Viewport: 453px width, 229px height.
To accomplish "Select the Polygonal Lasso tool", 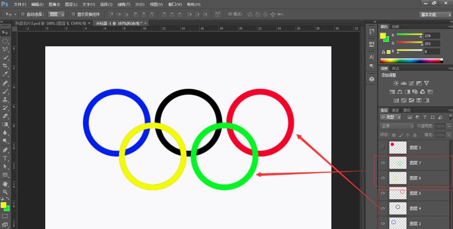I will click(x=5, y=49).
